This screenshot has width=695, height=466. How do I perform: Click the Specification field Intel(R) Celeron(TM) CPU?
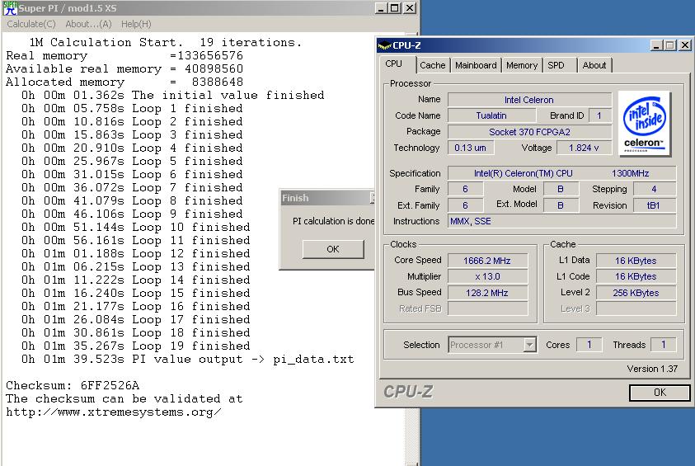(561, 173)
